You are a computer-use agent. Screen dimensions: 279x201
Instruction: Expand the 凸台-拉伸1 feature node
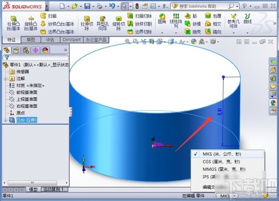(x=6, y=120)
